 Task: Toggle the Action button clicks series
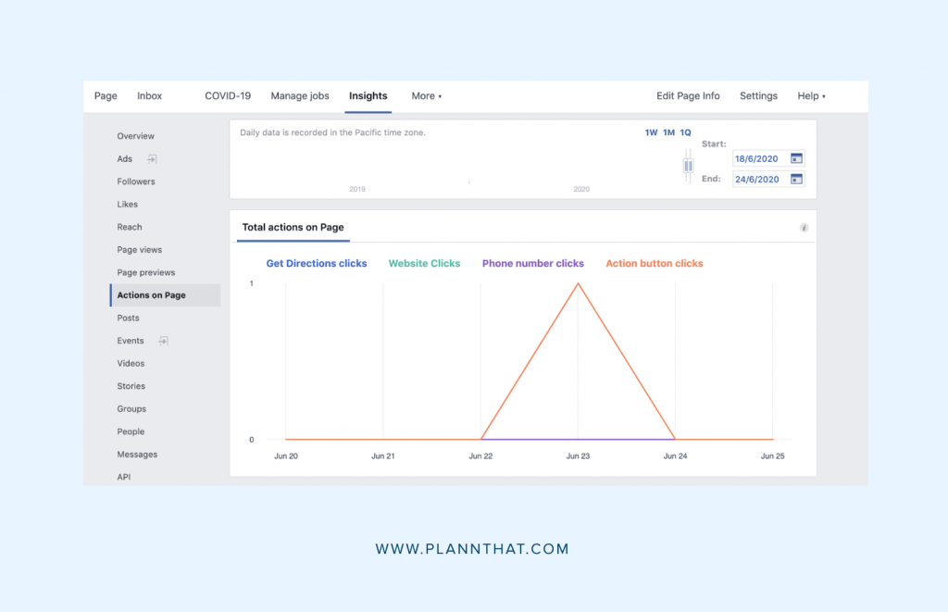(x=655, y=264)
